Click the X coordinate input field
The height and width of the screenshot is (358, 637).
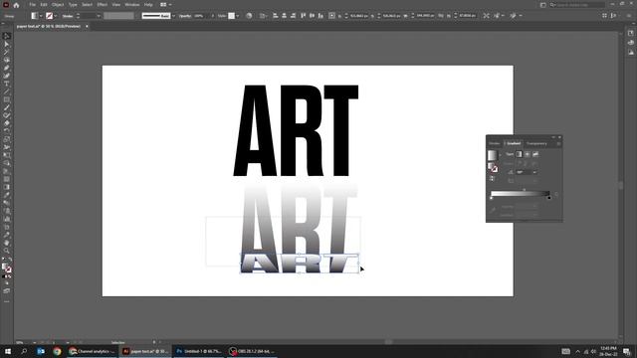point(358,16)
